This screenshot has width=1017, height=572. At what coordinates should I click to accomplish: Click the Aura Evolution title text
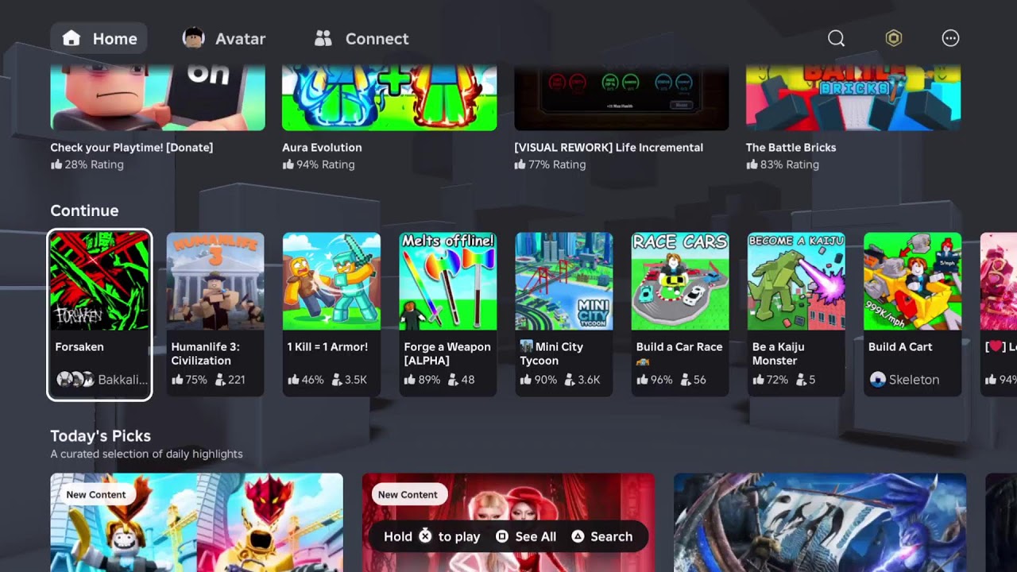tap(322, 148)
